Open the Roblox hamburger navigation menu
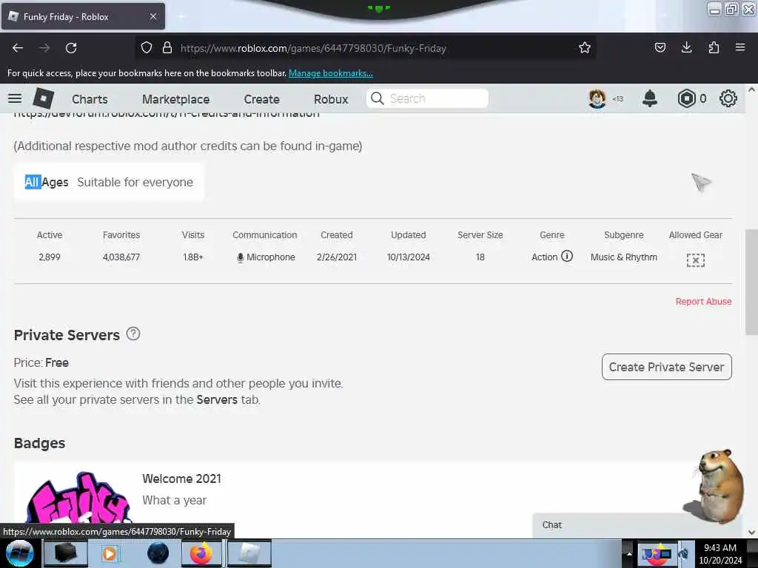The image size is (758, 568). [x=15, y=98]
